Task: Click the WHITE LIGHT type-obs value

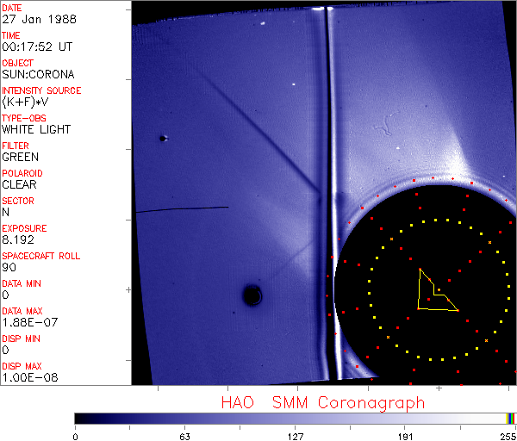Action: click(x=35, y=129)
